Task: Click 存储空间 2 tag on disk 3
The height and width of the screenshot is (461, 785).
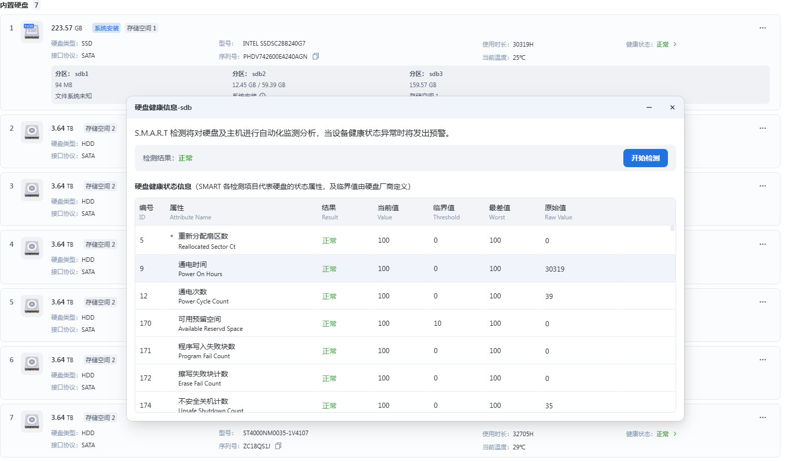Action: (100, 186)
